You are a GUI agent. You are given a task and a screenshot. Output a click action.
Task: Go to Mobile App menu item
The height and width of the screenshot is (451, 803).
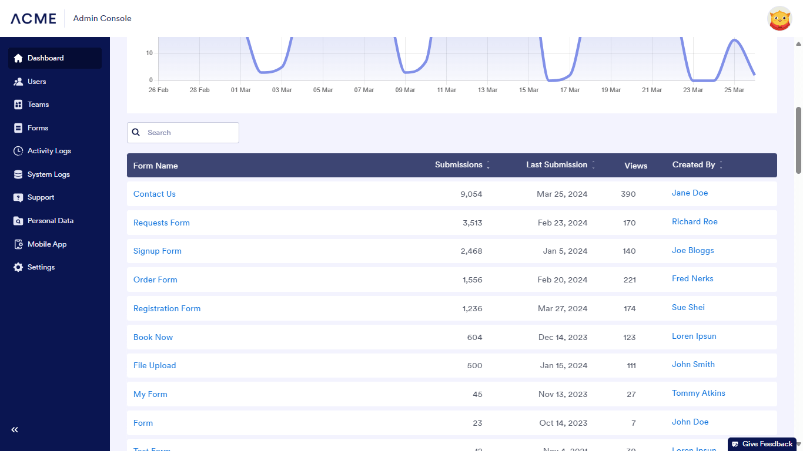tap(47, 244)
